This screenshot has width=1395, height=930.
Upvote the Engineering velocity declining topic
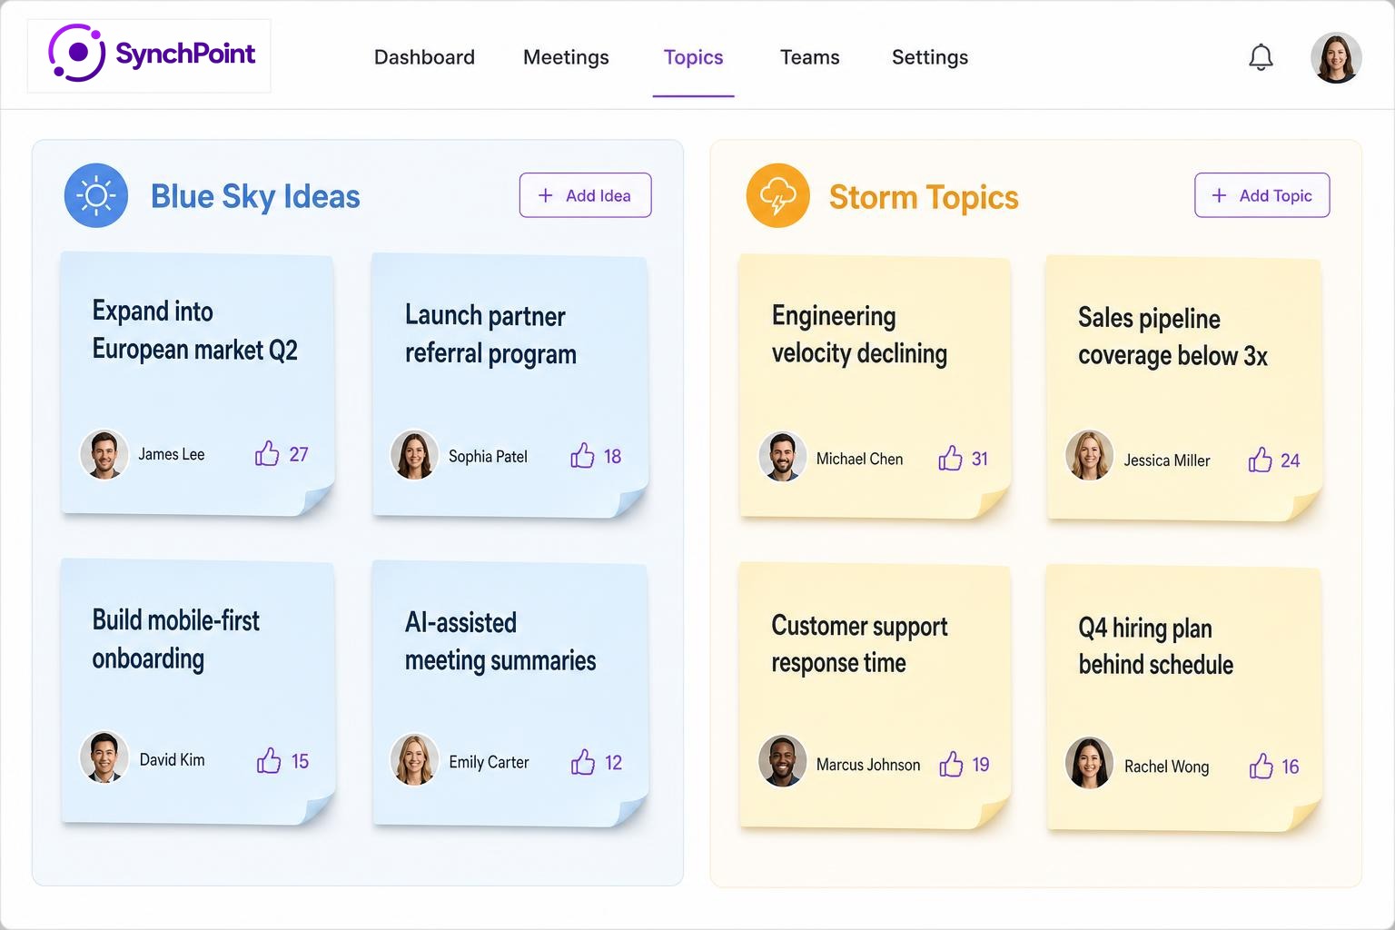tap(950, 458)
